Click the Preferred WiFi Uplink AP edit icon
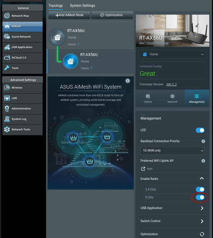Screen dimensions: 213x238 [x=143, y=169]
